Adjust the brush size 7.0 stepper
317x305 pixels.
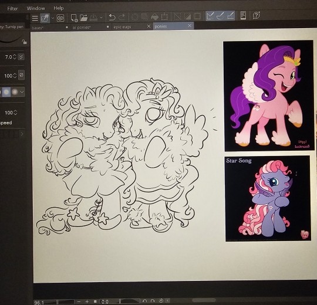(15, 57)
